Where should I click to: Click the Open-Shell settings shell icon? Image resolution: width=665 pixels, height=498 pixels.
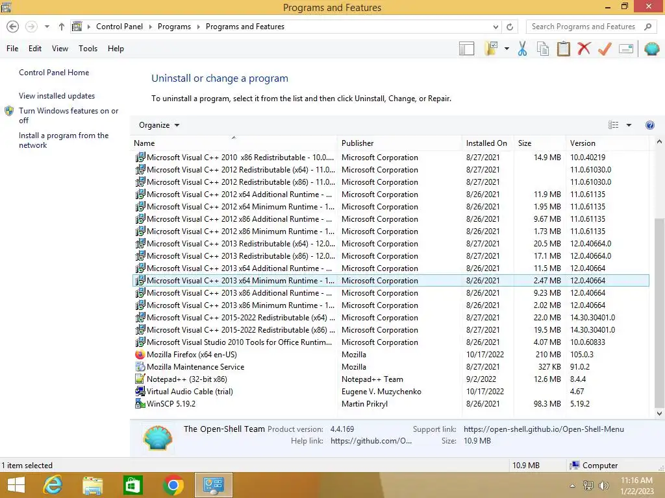651,49
